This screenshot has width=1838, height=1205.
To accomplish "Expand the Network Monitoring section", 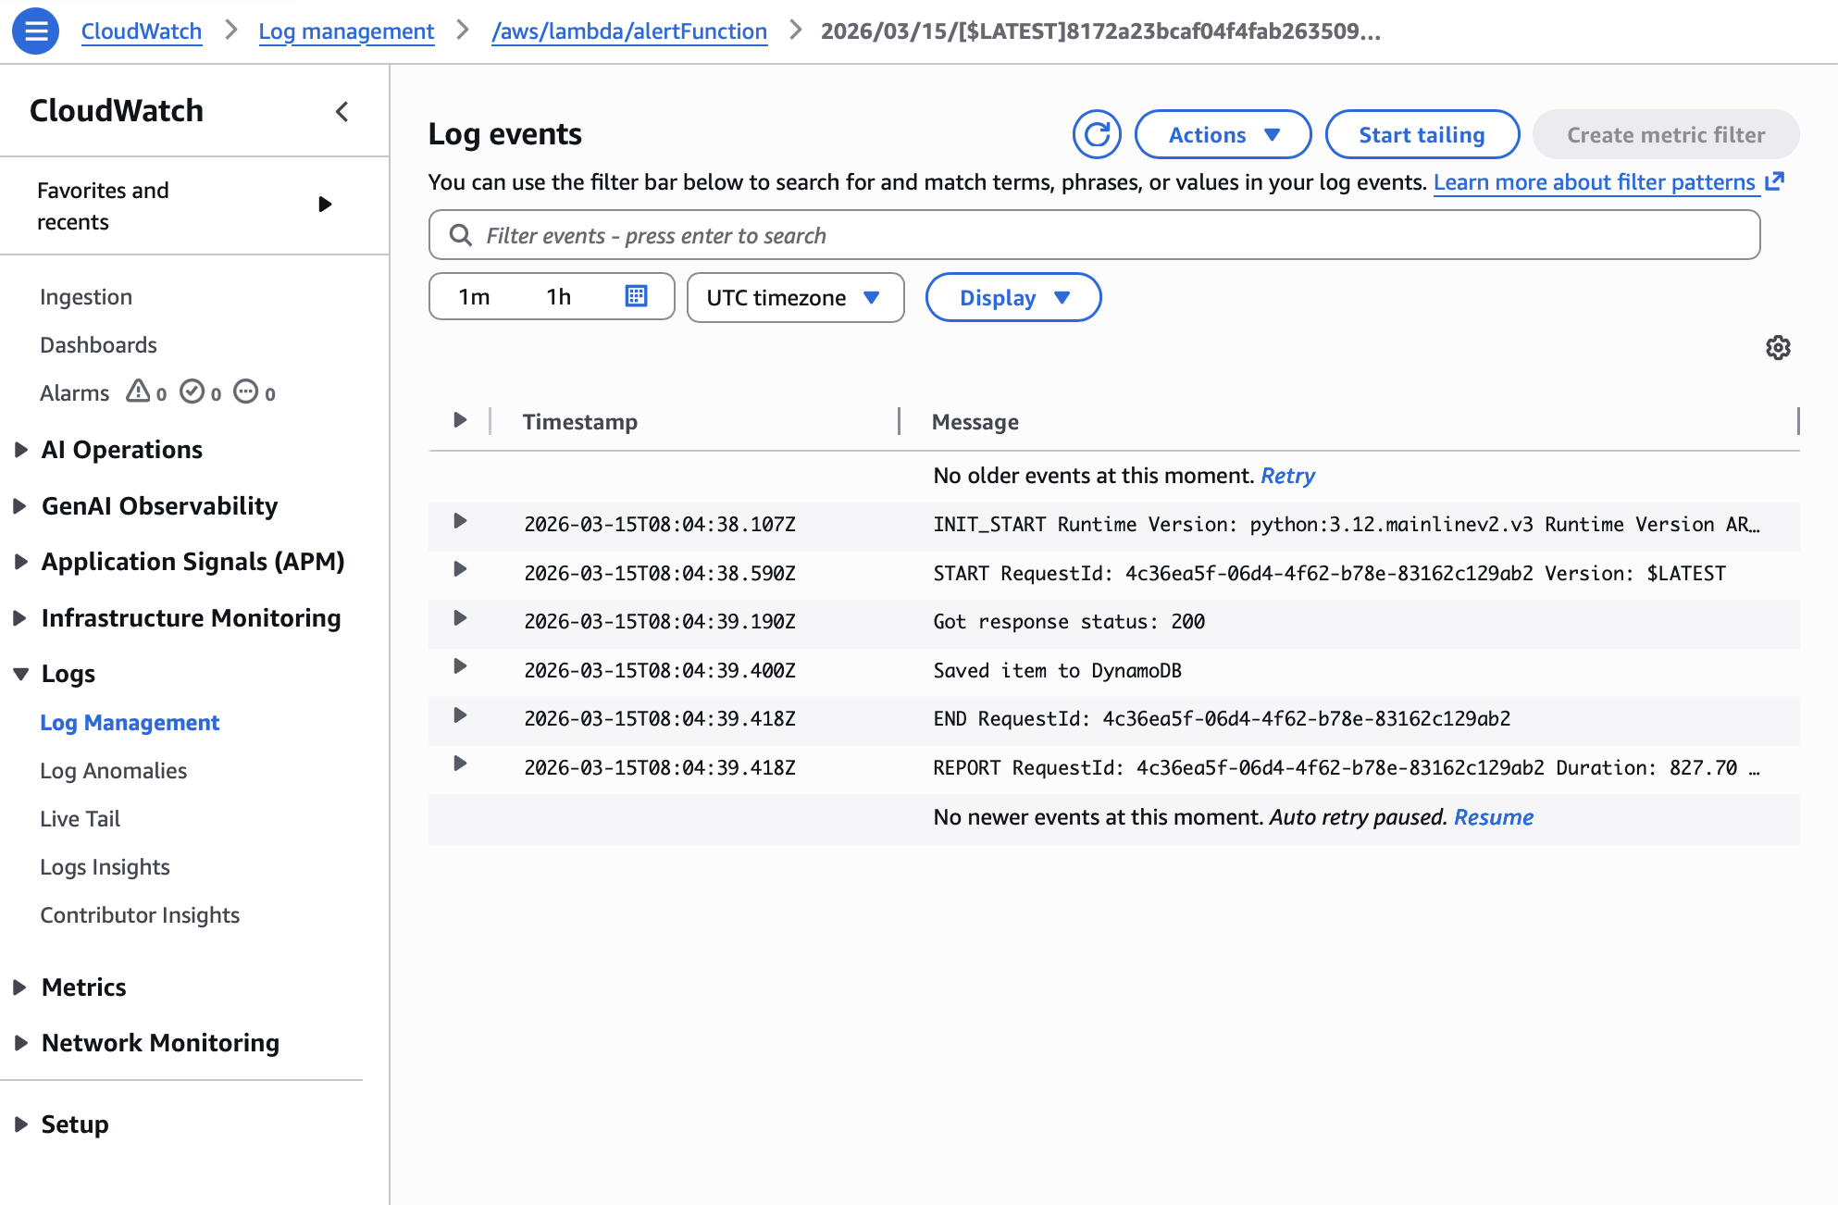I will click(20, 1043).
